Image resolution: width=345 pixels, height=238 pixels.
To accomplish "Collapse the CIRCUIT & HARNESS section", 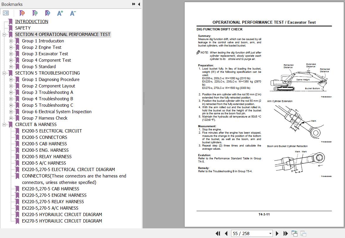I will click(x=4, y=125).
